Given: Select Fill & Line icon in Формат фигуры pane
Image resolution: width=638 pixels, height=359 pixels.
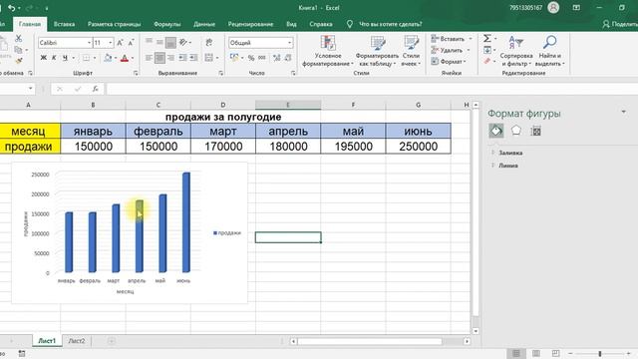Looking at the screenshot, I should [x=496, y=131].
